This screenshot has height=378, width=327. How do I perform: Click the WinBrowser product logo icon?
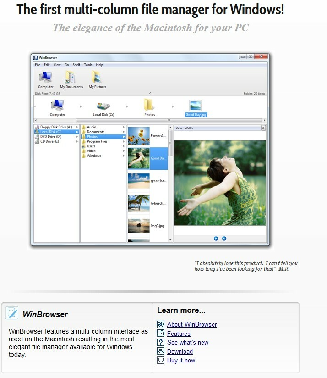pos(12,313)
